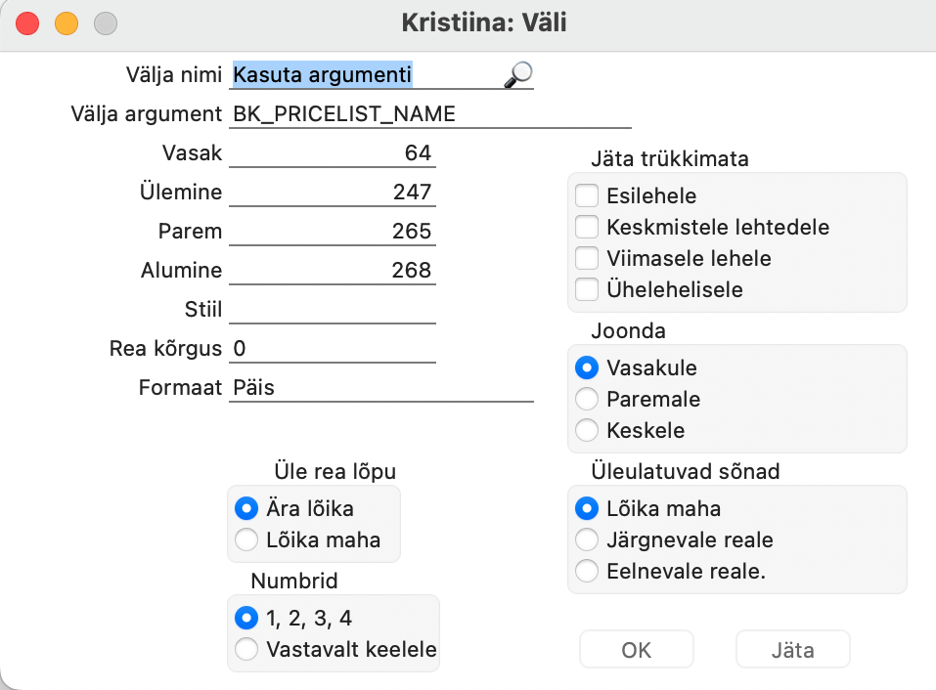Tick the Esilehele checkbox
The height and width of the screenshot is (690, 936).
pyautogui.click(x=587, y=195)
